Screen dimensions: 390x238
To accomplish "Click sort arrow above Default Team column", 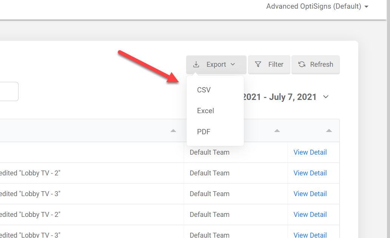I will (277, 131).
